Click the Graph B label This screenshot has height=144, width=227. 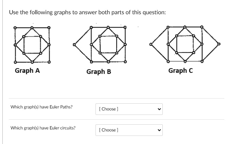99,72
